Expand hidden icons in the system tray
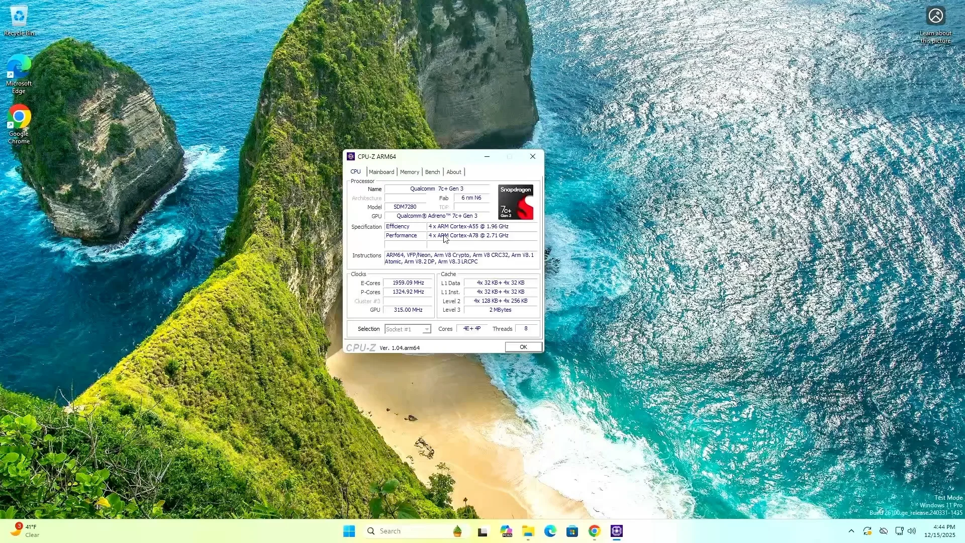The width and height of the screenshot is (965, 543). click(851, 530)
